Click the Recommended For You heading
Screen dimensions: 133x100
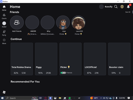tap(25, 82)
